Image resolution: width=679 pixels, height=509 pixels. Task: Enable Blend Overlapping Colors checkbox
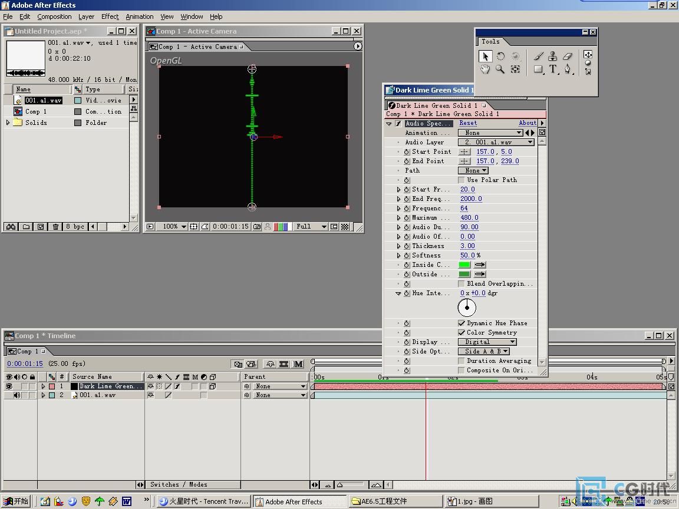coord(461,283)
